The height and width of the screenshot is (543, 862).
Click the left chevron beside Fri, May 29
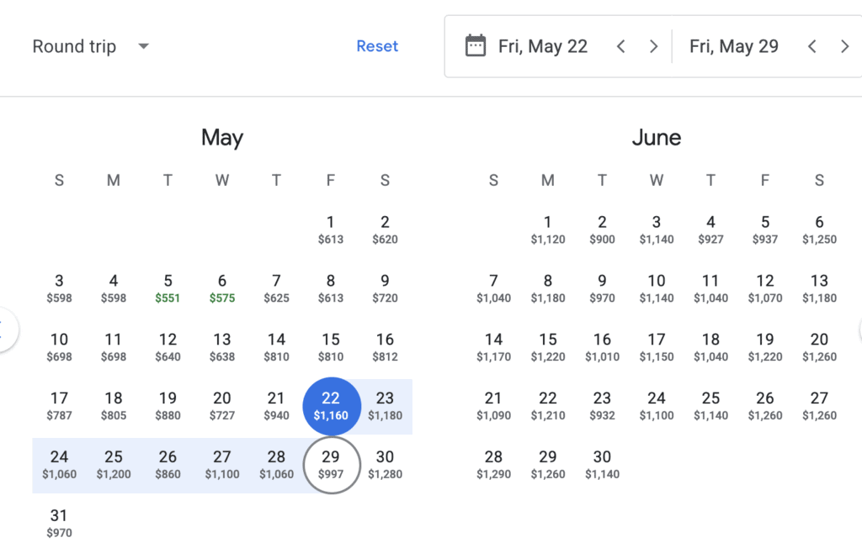(811, 46)
